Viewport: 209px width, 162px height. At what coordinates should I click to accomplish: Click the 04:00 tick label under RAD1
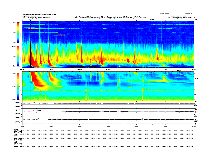[51, 70]
